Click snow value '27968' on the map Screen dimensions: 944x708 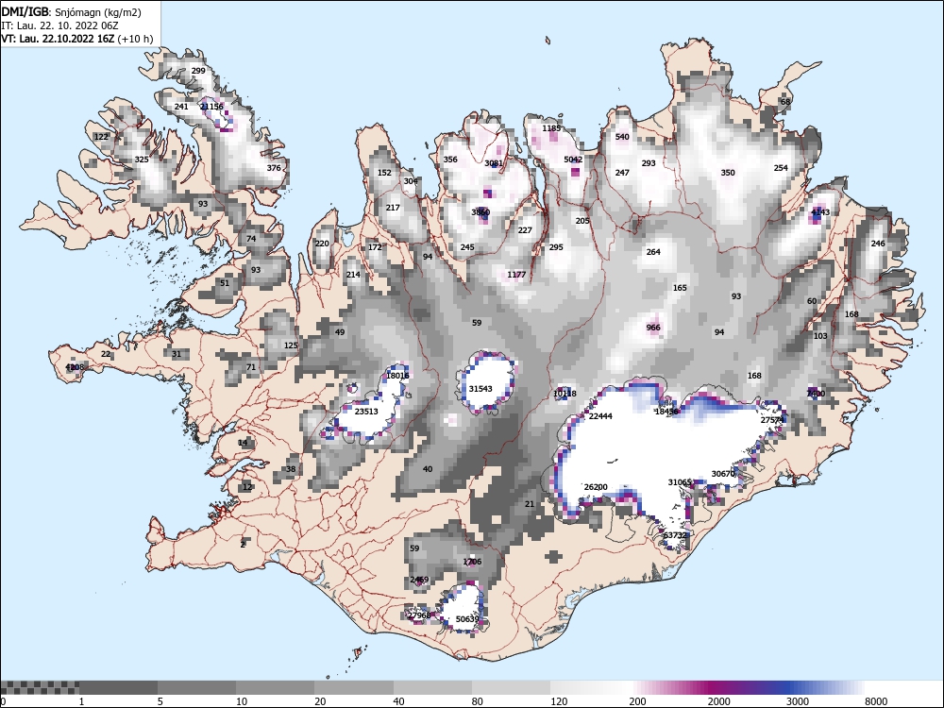click(x=419, y=615)
